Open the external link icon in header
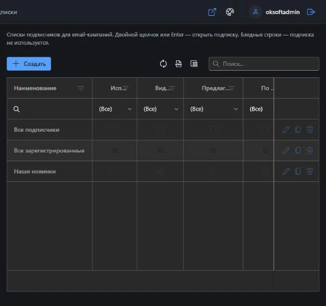326x306 pixels. point(212,12)
